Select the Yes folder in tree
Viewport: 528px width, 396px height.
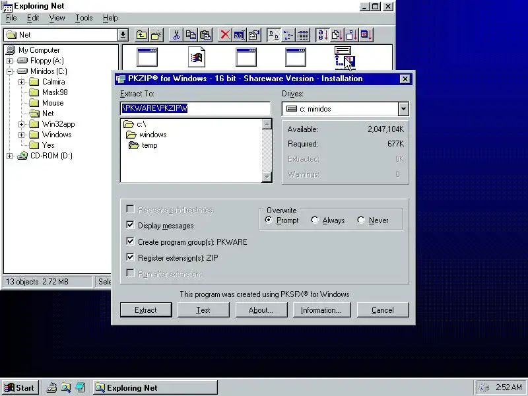[x=42, y=145]
